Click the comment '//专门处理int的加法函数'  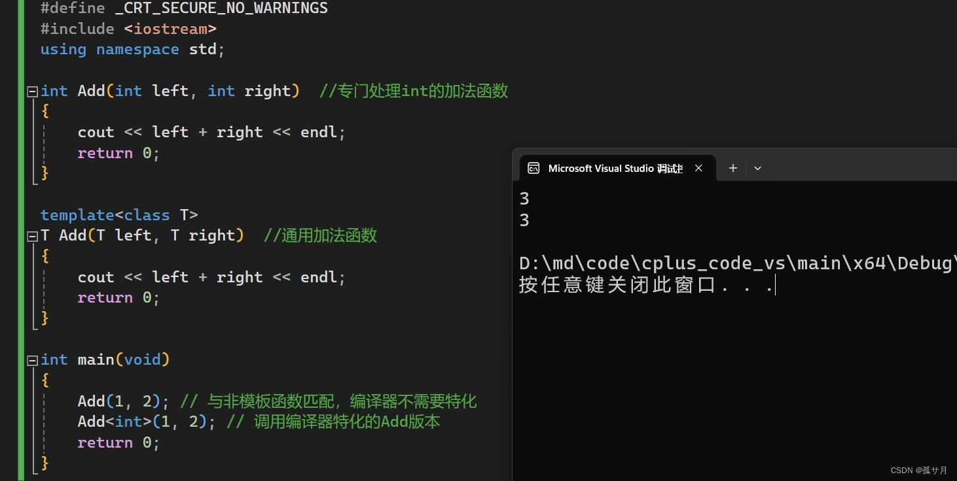coord(414,91)
